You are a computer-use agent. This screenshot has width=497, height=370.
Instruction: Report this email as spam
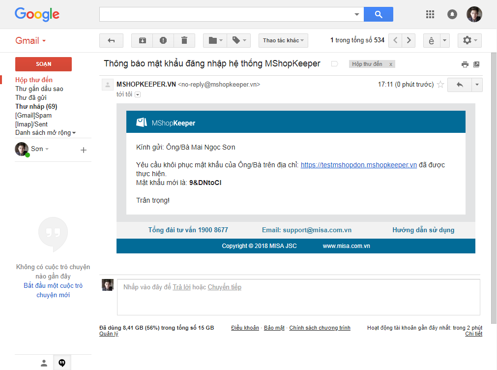tap(163, 40)
